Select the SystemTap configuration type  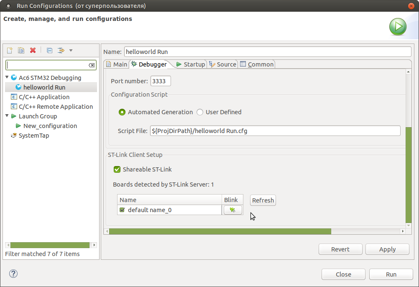[x=33, y=136]
